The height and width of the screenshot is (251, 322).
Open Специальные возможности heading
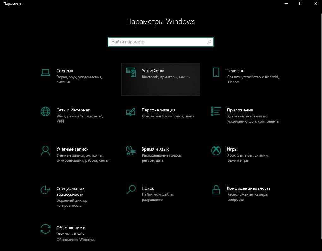(x=70, y=191)
